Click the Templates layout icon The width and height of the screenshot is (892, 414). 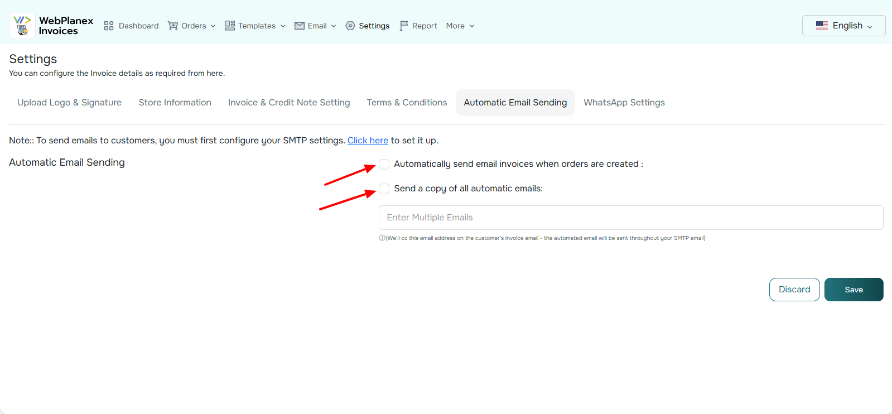pos(229,26)
